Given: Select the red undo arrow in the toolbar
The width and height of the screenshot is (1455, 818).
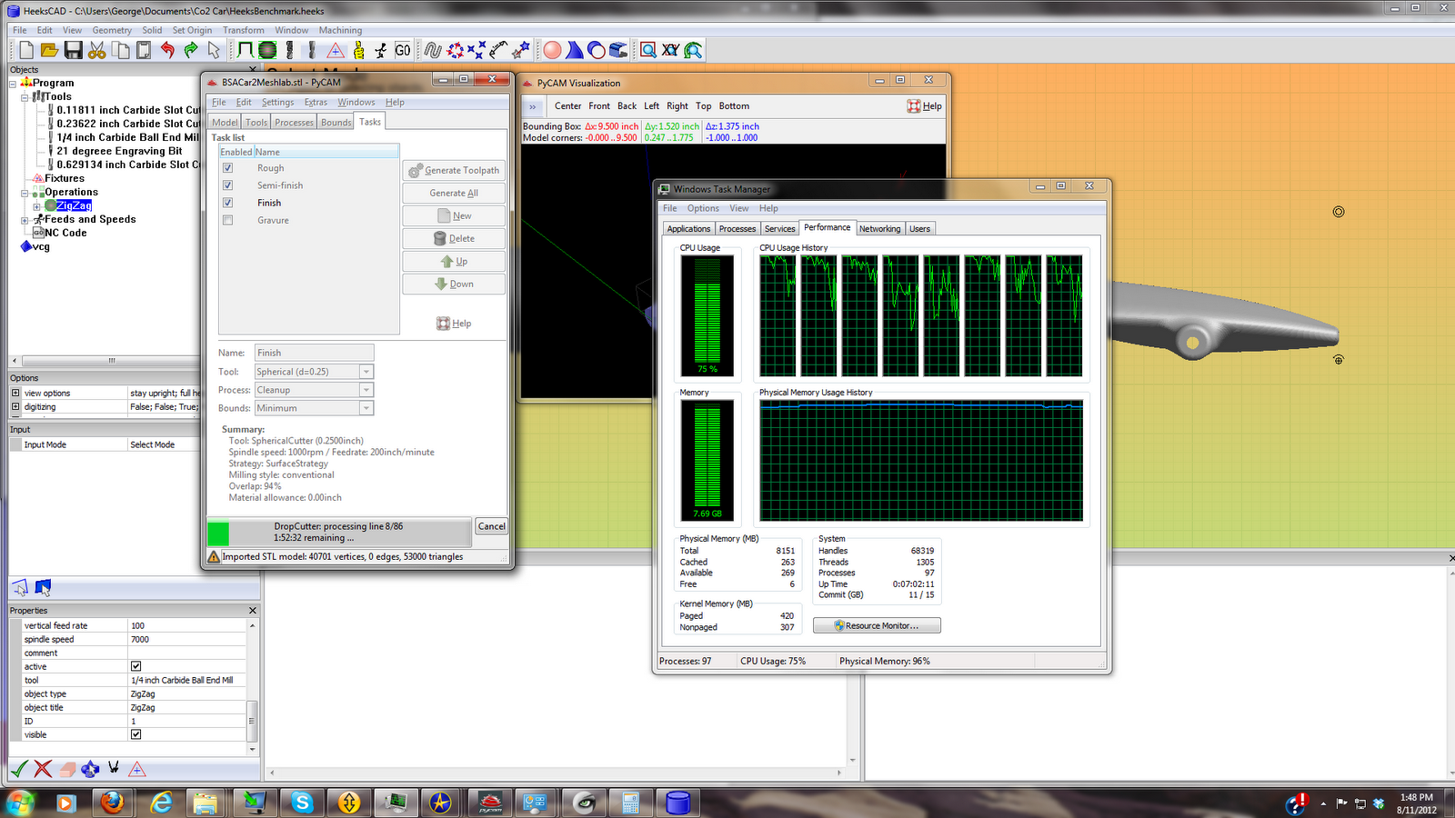Looking at the screenshot, I should pyautogui.click(x=168, y=51).
